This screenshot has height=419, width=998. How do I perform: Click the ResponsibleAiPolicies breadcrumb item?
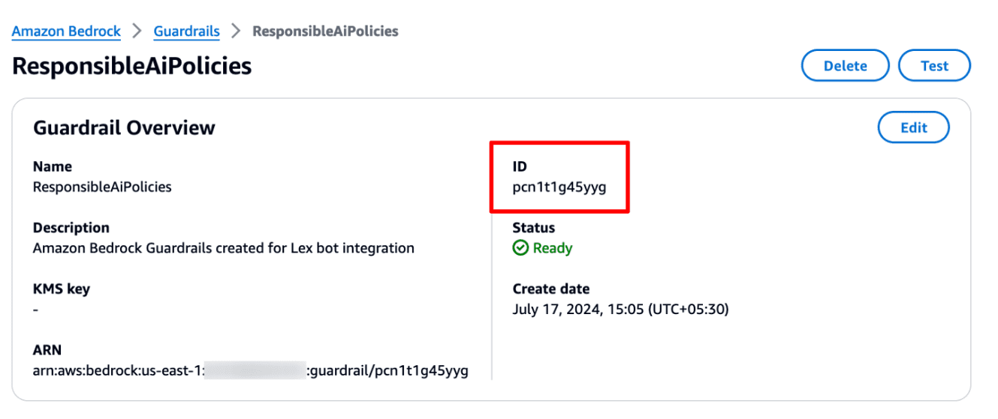tap(325, 31)
